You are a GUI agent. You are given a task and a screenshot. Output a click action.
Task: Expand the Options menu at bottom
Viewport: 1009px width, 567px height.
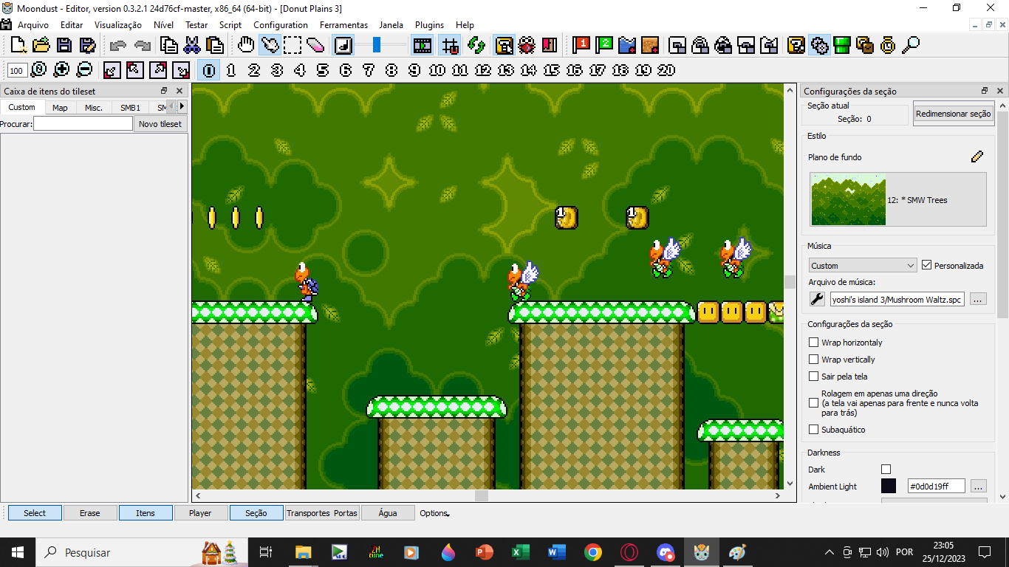(x=434, y=513)
